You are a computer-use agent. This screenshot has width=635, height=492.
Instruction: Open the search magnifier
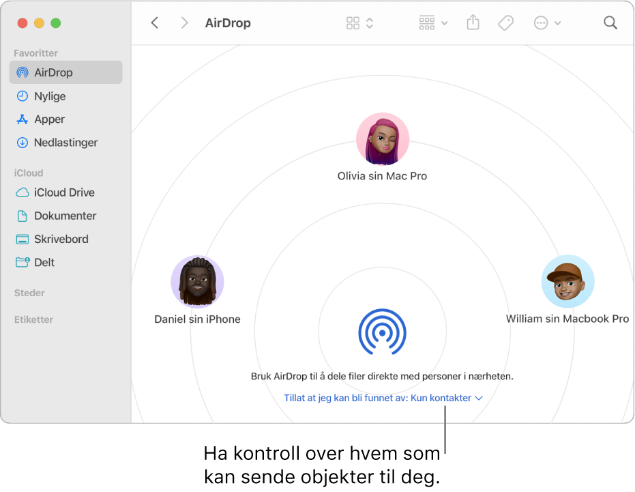pyautogui.click(x=610, y=23)
